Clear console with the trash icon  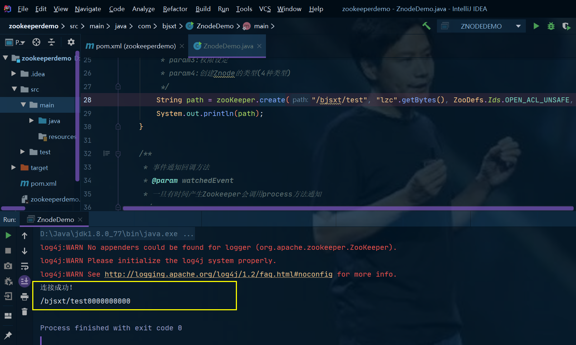pyautogui.click(x=24, y=312)
